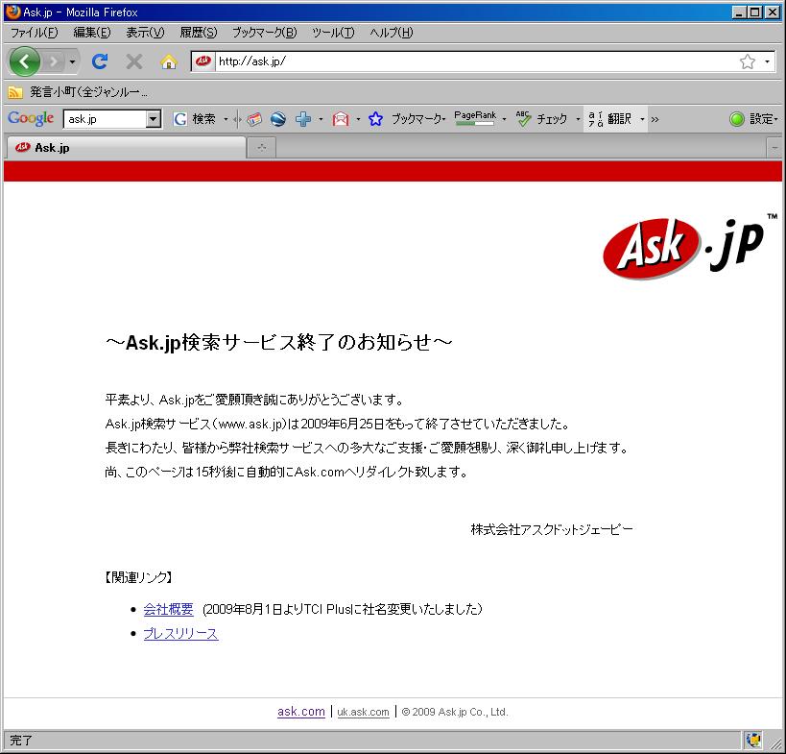786x754 pixels.
Task: Open the Gmail envelope dropdown arrow
Action: click(358, 119)
